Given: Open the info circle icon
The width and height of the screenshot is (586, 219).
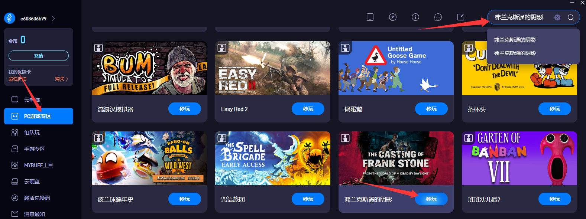Looking at the screenshot, I should pos(415,17).
